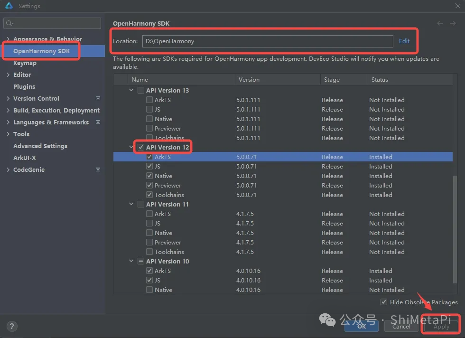Viewport: 465px width, 338px height.
Task: Click CodeGenie project-level settings icon
Action: point(98,169)
